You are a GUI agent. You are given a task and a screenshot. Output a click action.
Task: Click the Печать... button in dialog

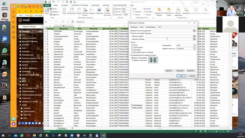coord(169,71)
